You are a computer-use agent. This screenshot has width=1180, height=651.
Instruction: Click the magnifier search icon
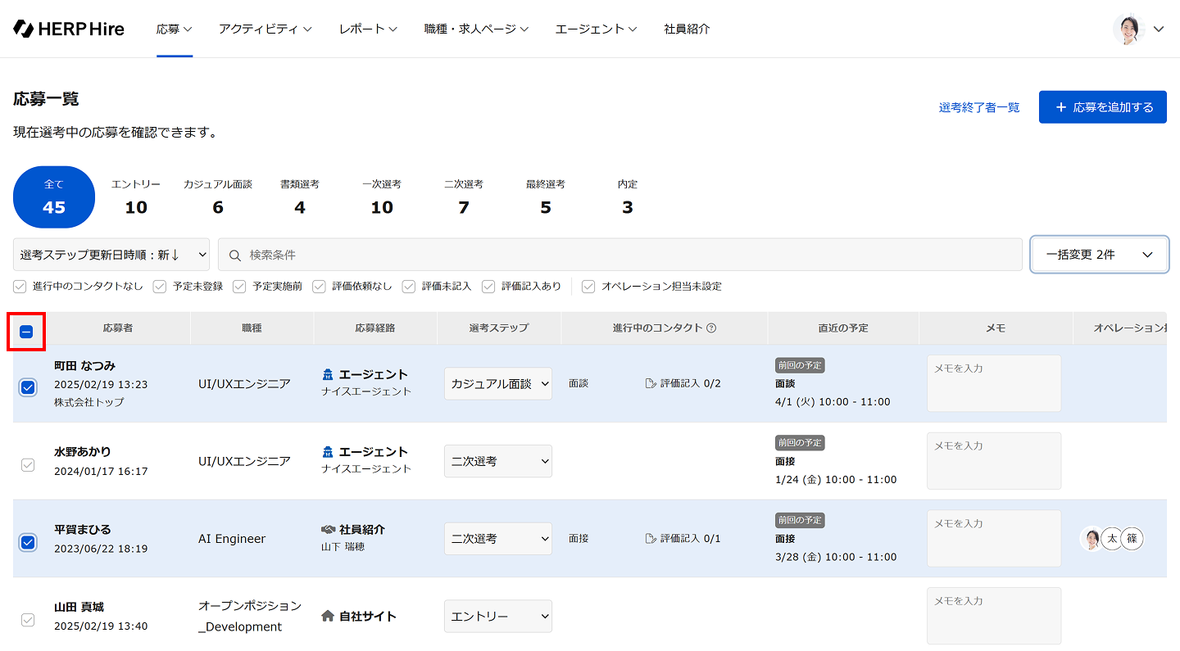click(235, 255)
